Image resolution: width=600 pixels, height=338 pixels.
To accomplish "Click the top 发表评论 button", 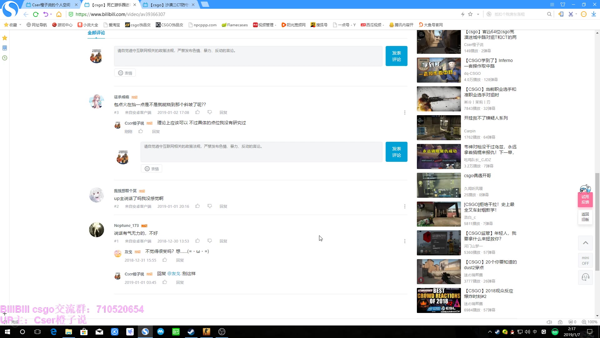I will tap(396, 56).
